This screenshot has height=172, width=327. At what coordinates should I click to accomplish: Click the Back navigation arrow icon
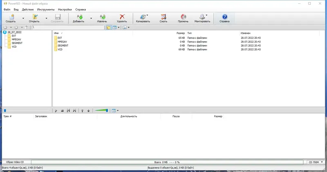[5, 27]
